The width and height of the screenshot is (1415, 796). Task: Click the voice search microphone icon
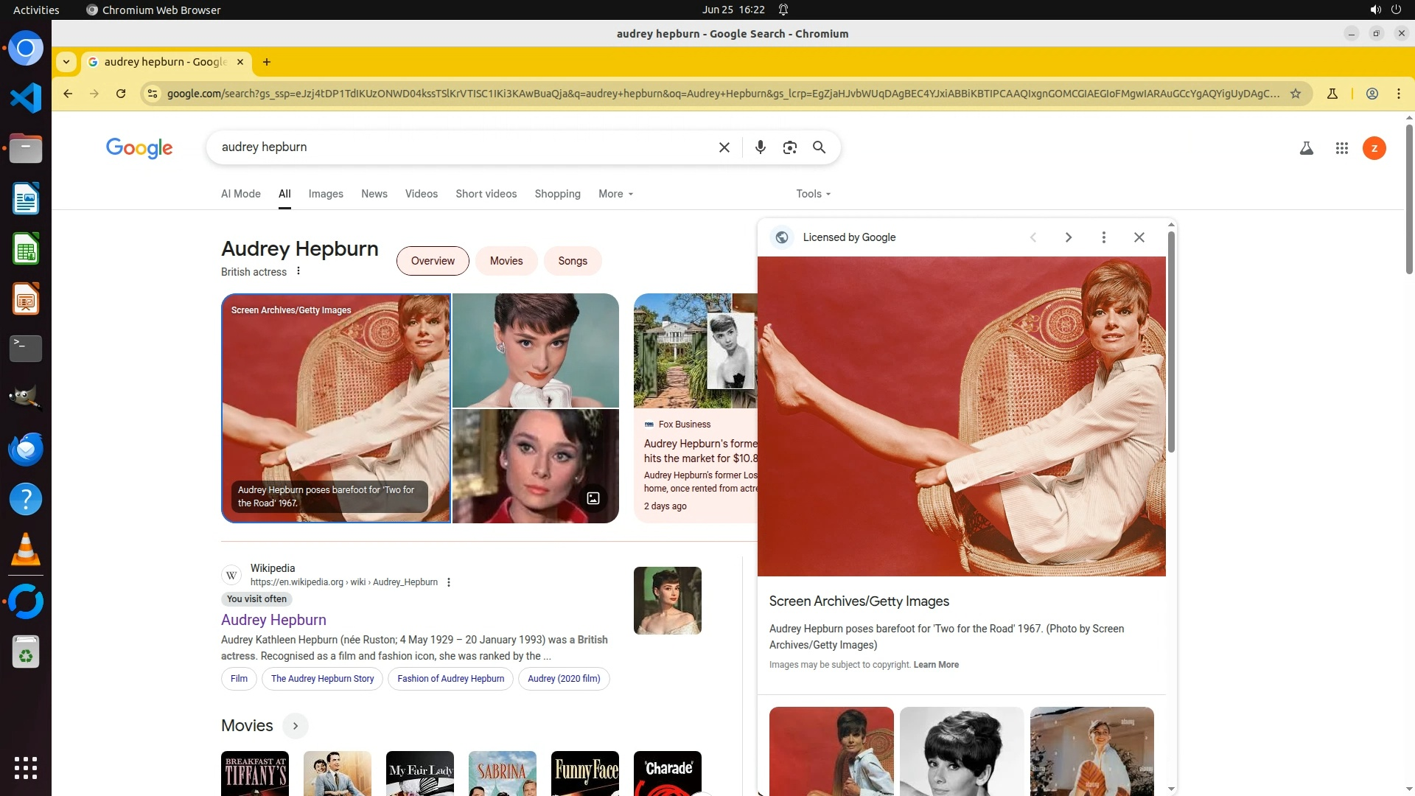pos(761,147)
